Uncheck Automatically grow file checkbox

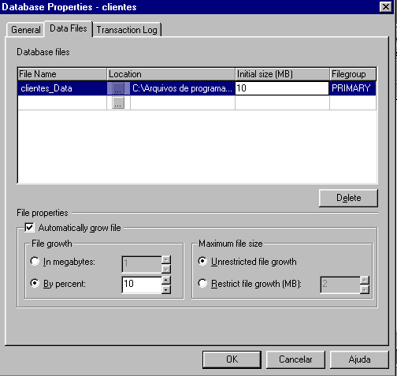pyautogui.click(x=29, y=228)
